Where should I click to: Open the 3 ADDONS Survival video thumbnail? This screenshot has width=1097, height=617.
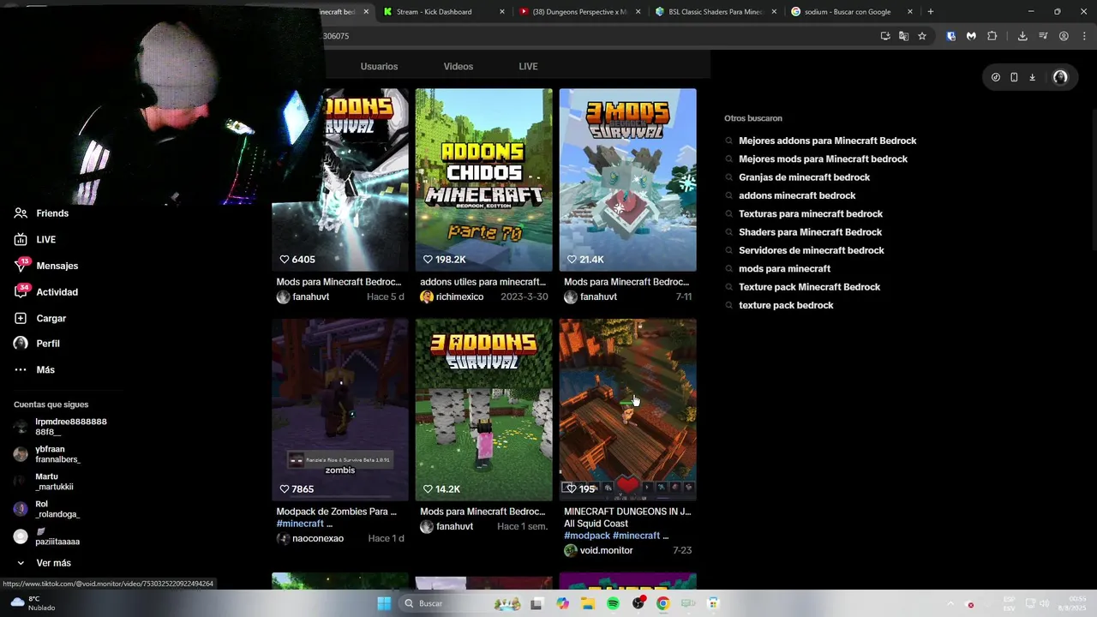[484, 410]
